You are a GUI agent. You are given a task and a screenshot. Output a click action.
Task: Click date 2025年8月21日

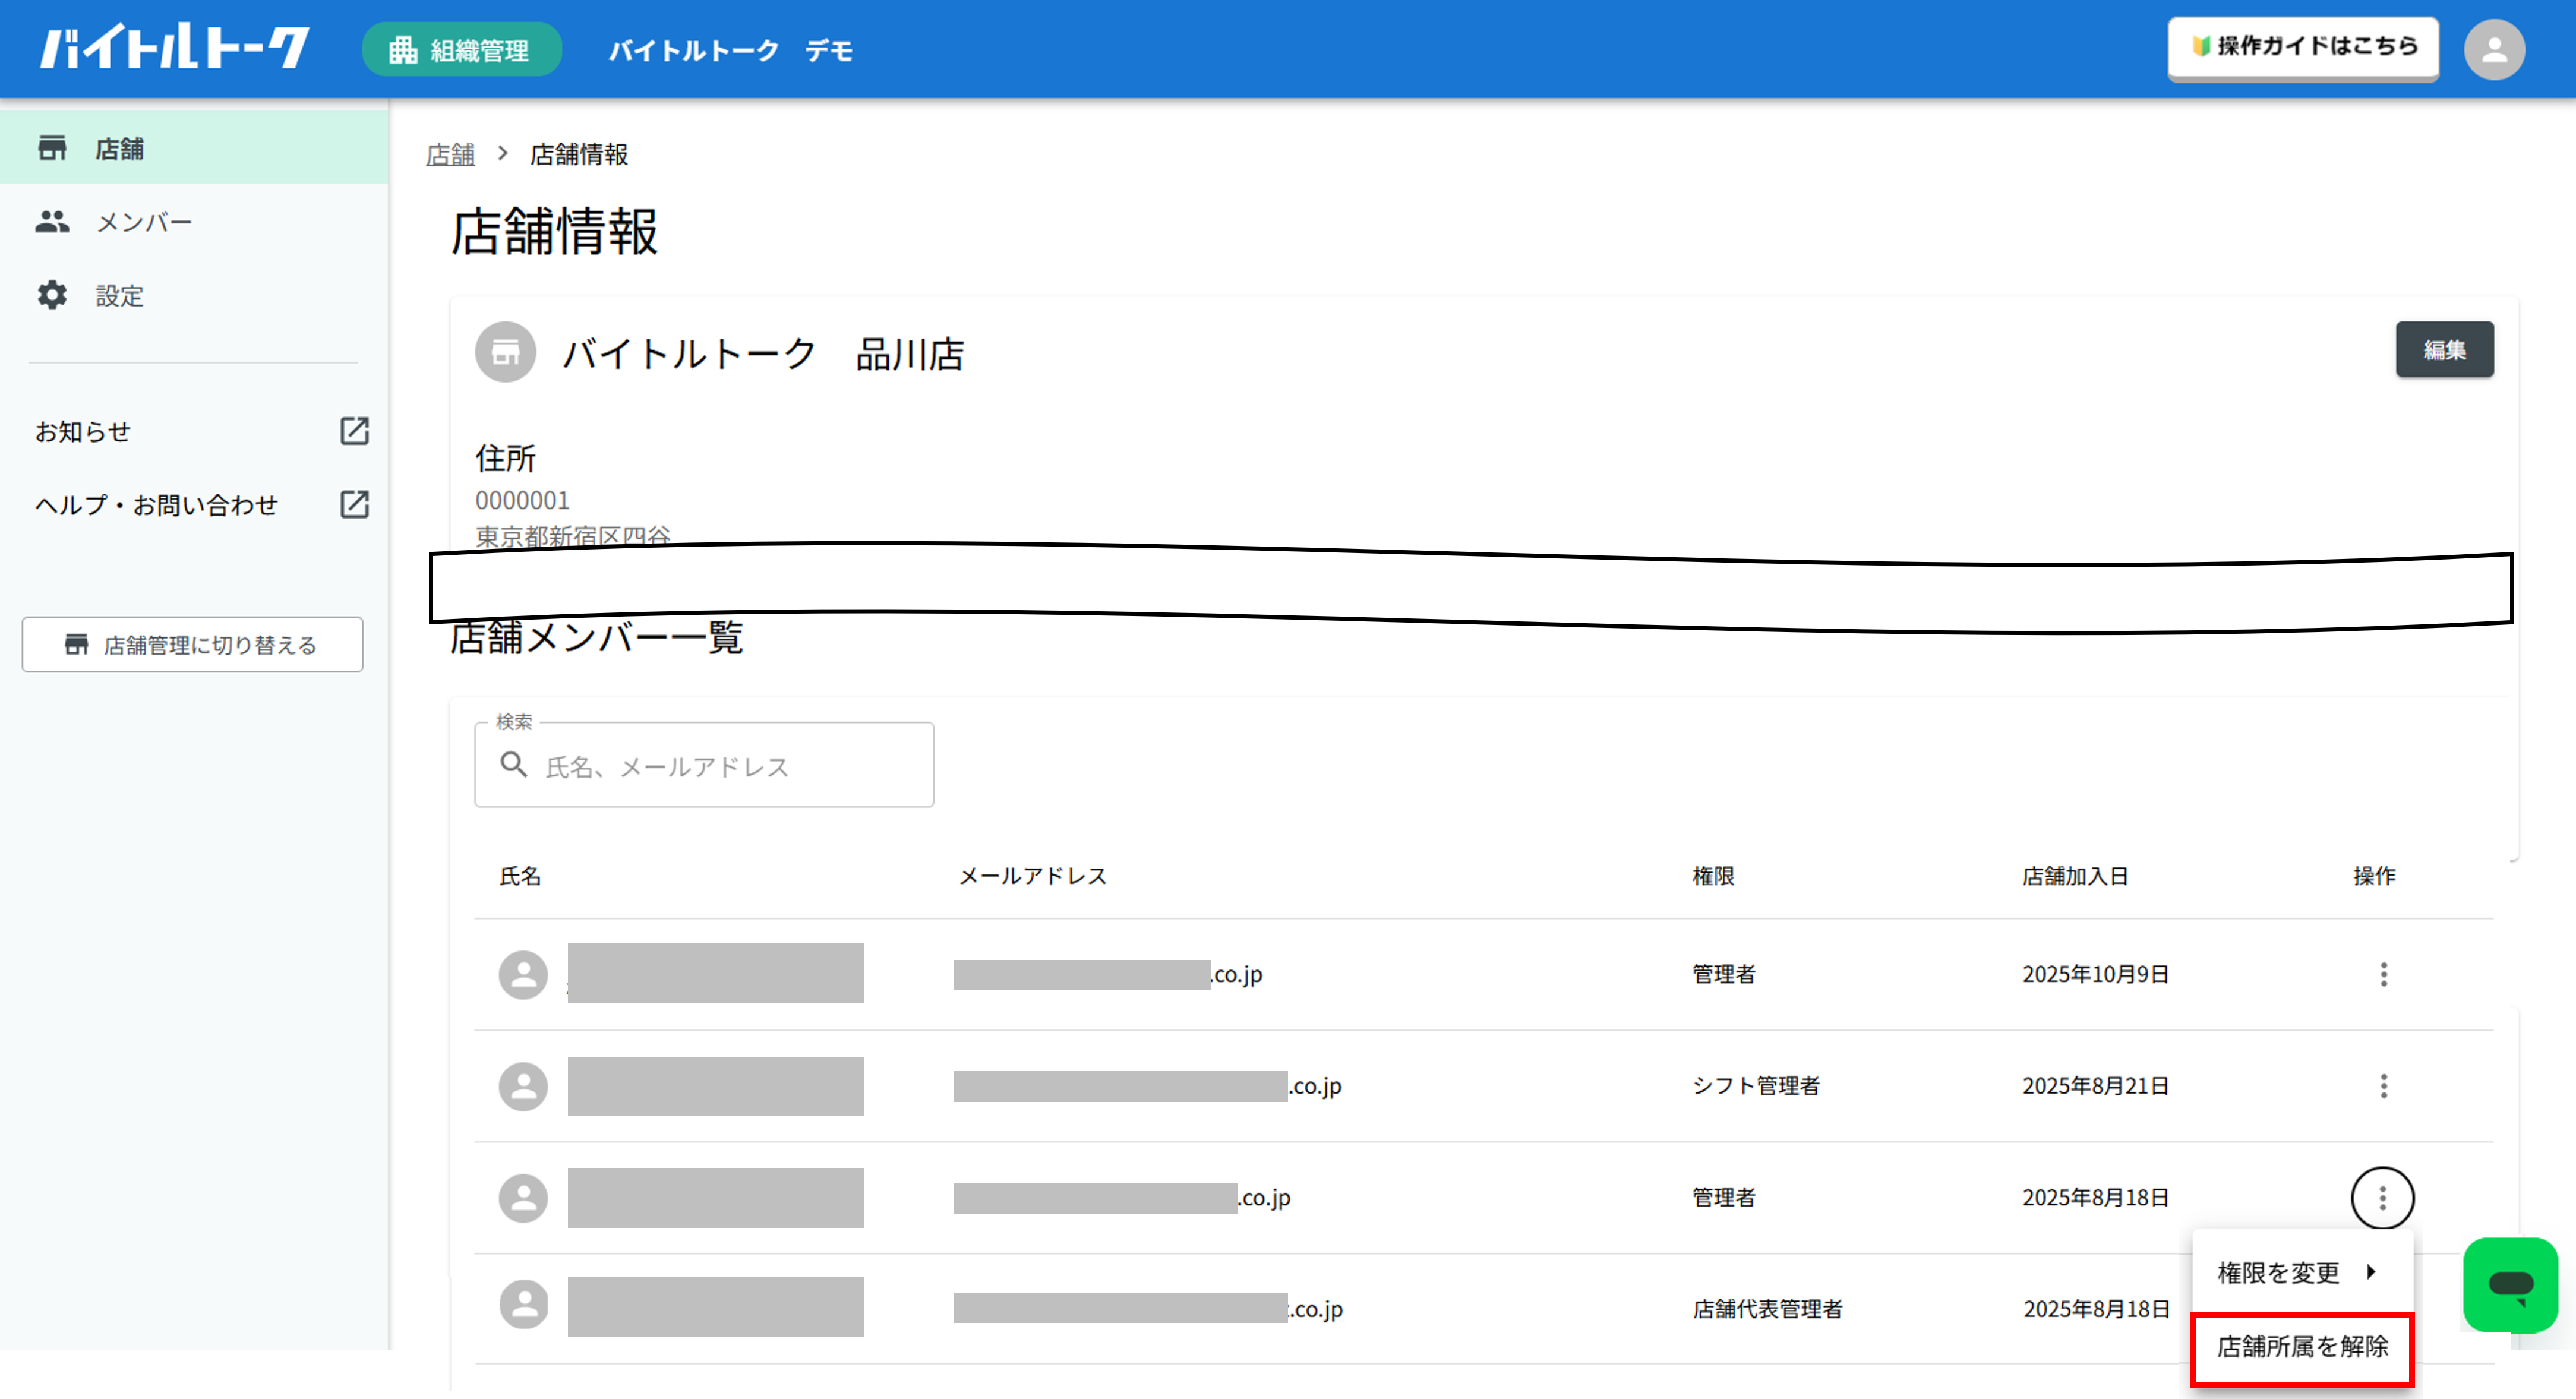[x=2095, y=1086]
